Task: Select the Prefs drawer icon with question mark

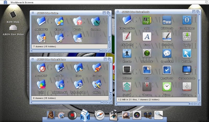Action: [77, 21]
